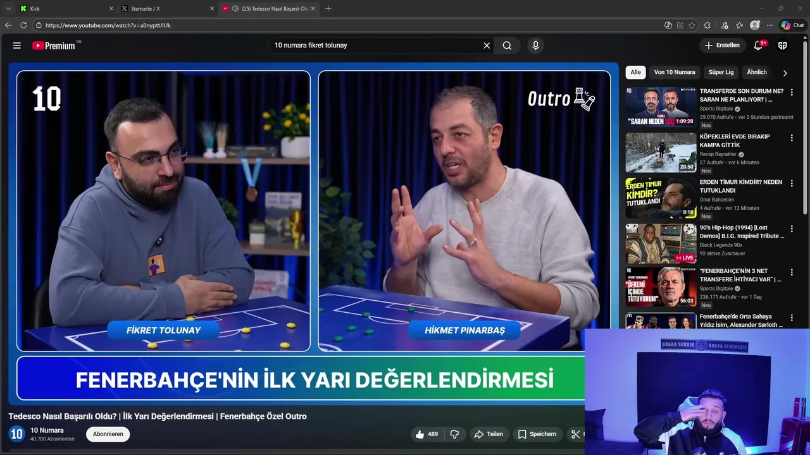
Task: Open 10 Numara channel avatar
Action: coord(16,434)
